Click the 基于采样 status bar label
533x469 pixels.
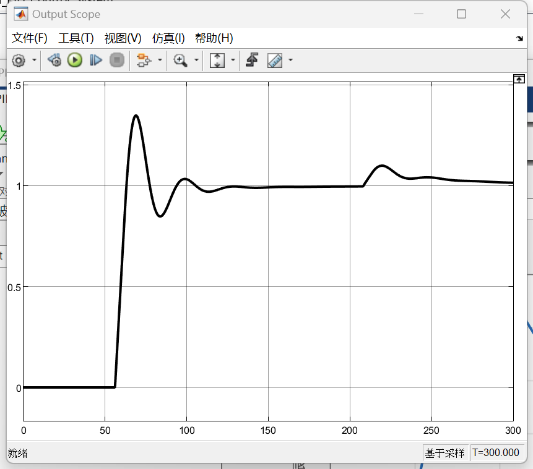click(444, 453)
